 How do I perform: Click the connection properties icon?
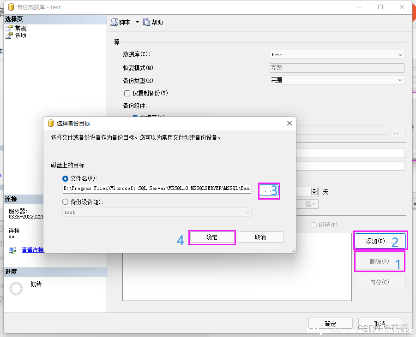pyautogui.click(x=13, y=250)
